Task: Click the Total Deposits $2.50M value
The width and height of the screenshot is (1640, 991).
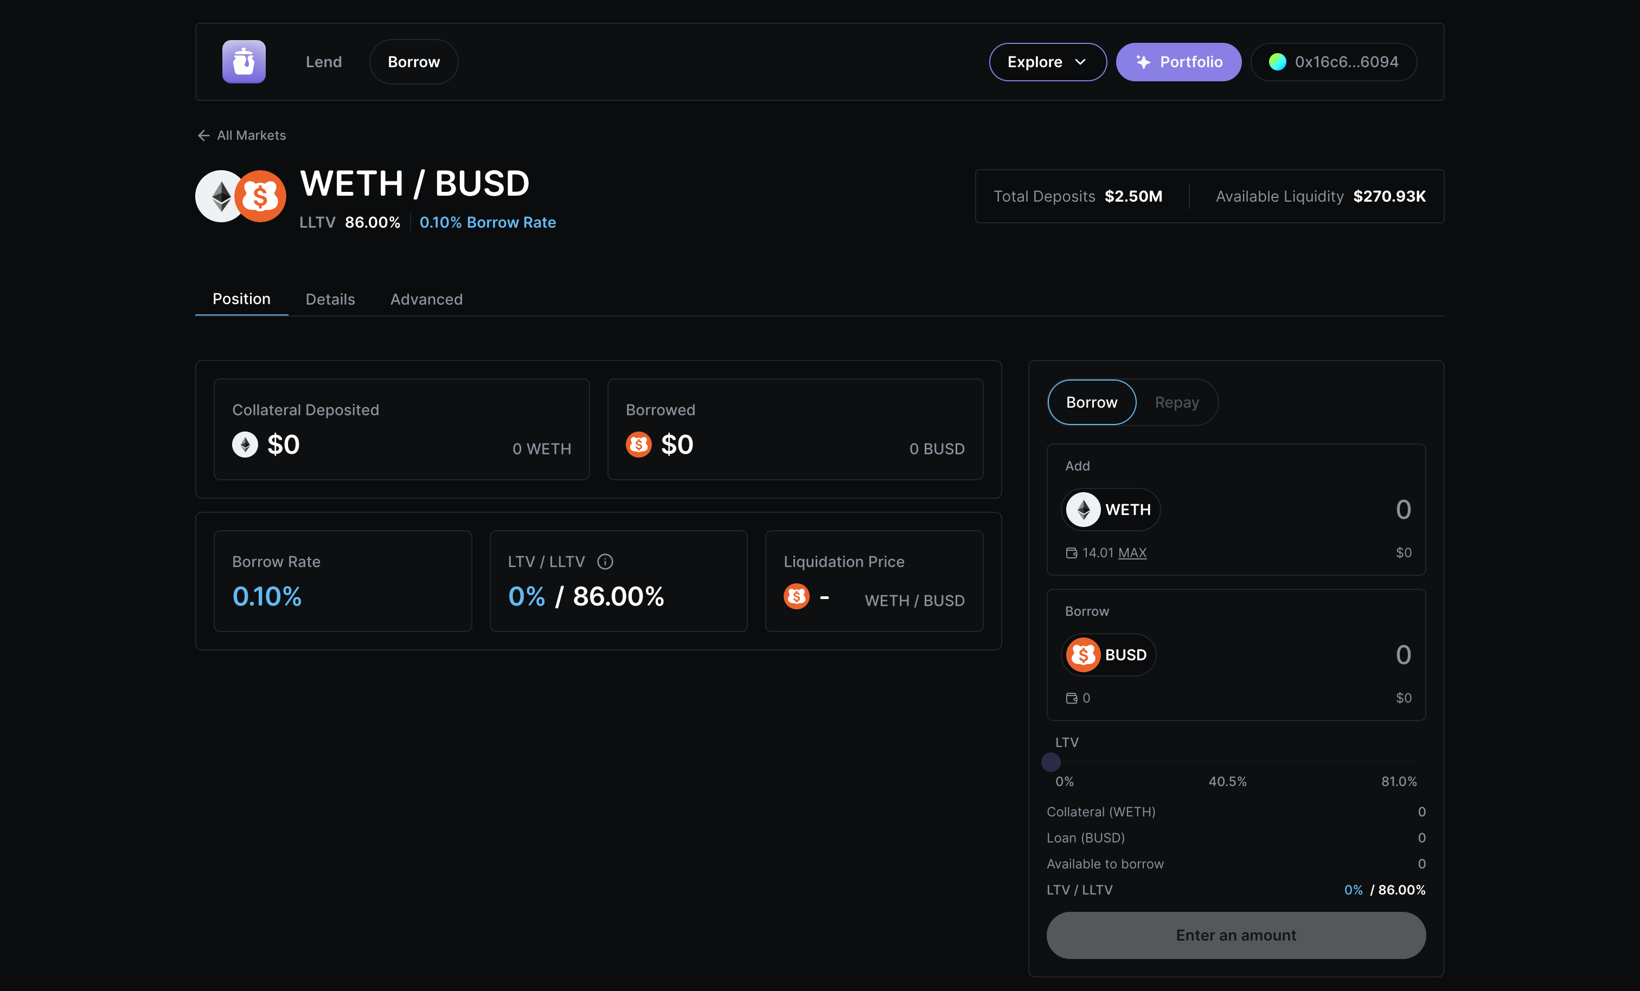Action: [x=1133, y=196]
